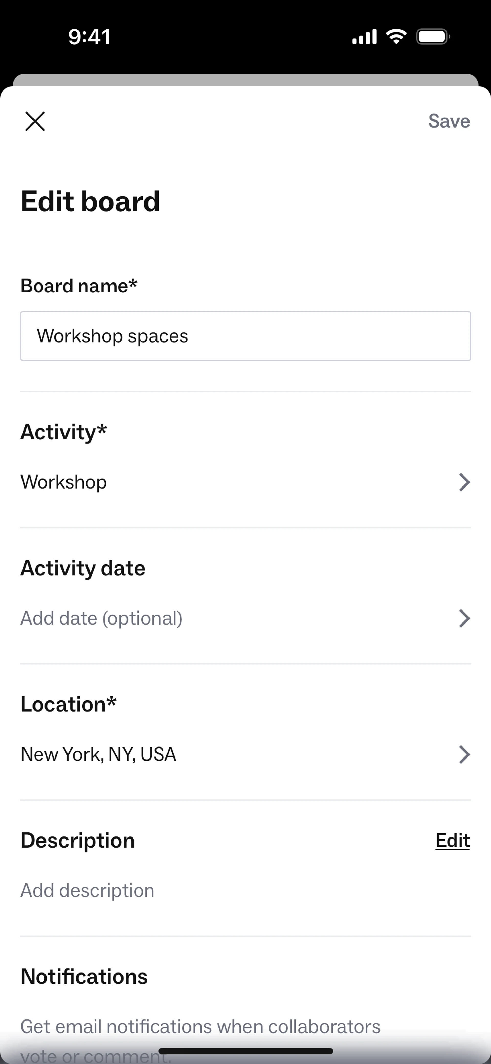Close the Edit board sheet
This screenshot has width=491, height=1064.
click(35, 121)
